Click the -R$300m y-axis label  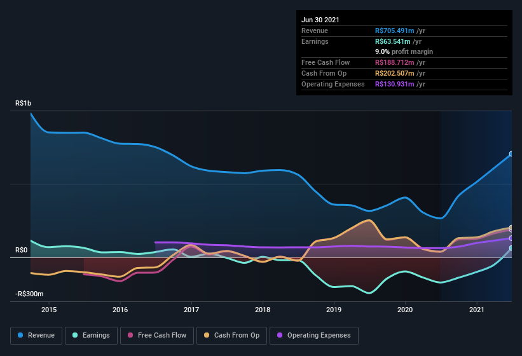click(29, 294)
